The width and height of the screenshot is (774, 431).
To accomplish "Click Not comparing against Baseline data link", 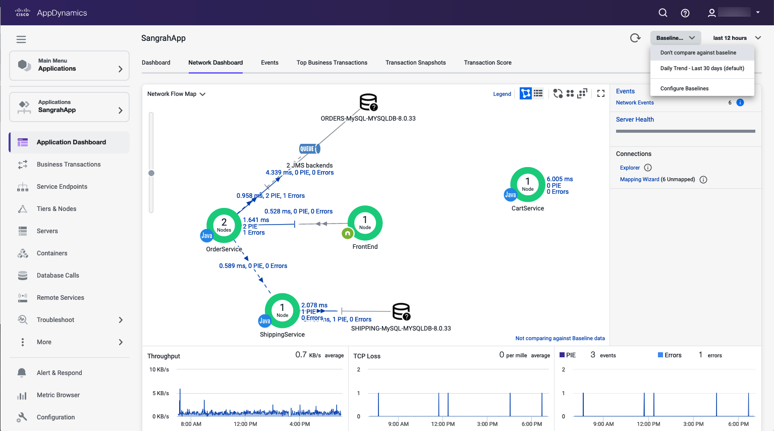I will click(x=560, y=339).
